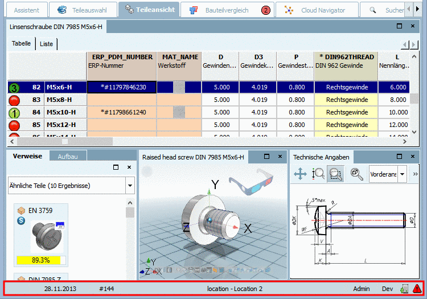Open the Vorderansicht view dropdown
427x299 pixels.
(x=403, y=174)
